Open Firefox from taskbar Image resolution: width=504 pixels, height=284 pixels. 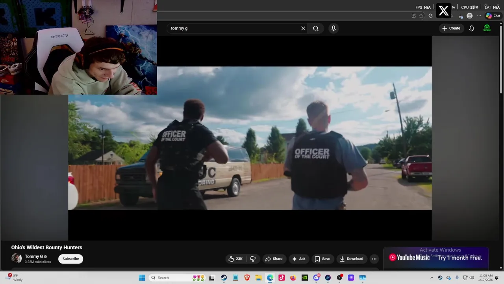pyautogui.click(x=293, y=278)
